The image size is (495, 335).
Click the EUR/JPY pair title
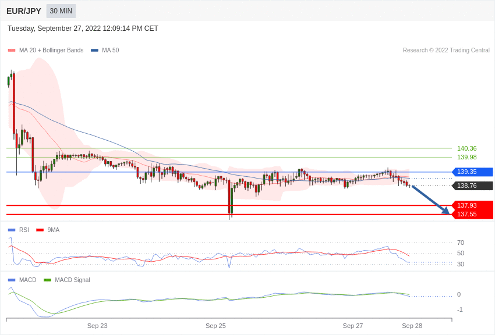pos(24,11)
